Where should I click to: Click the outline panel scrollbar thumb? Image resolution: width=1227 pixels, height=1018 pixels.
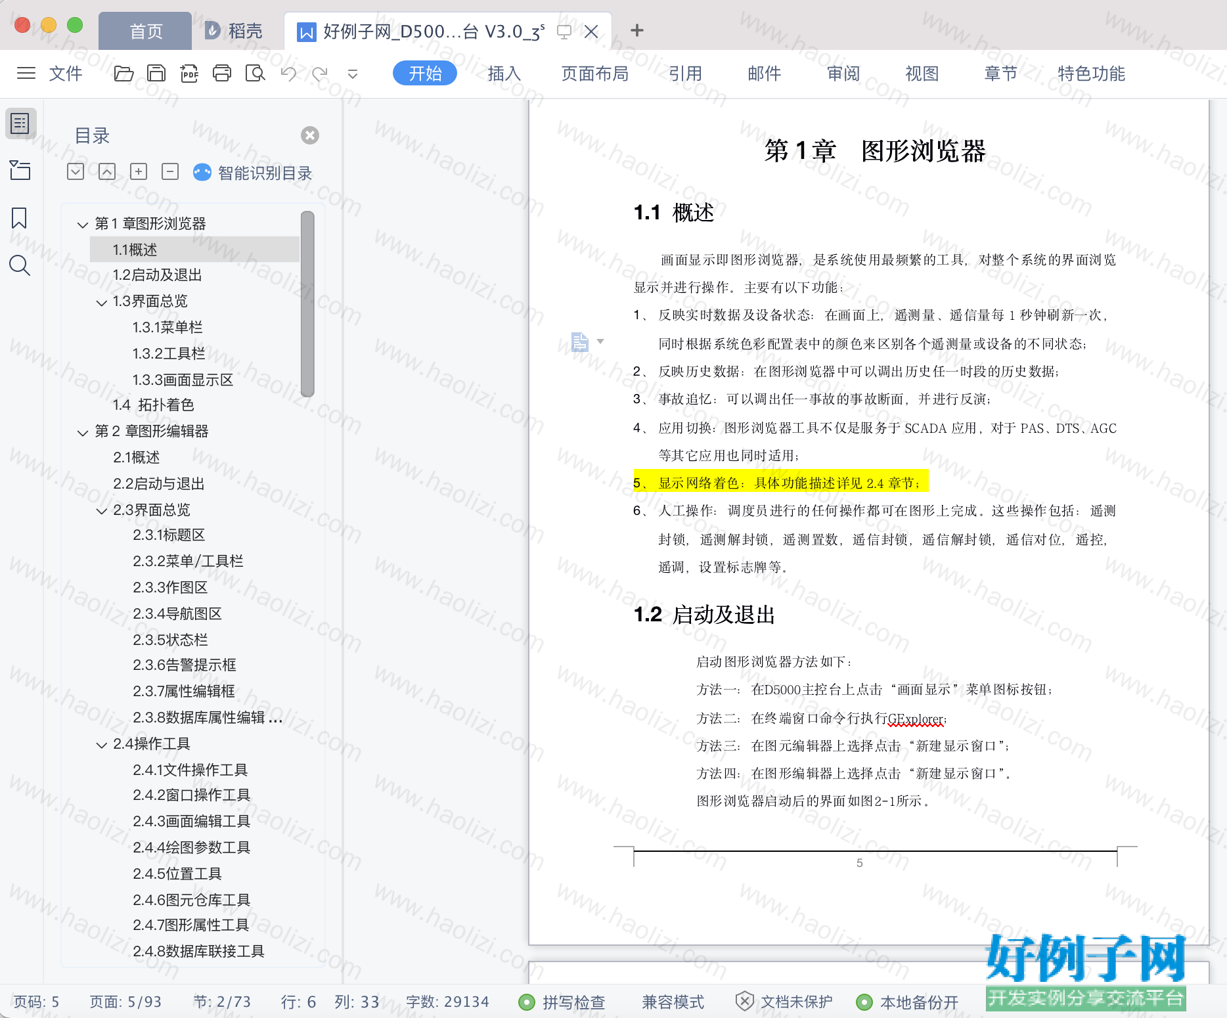pyautogui.click(x=307, y=304)
